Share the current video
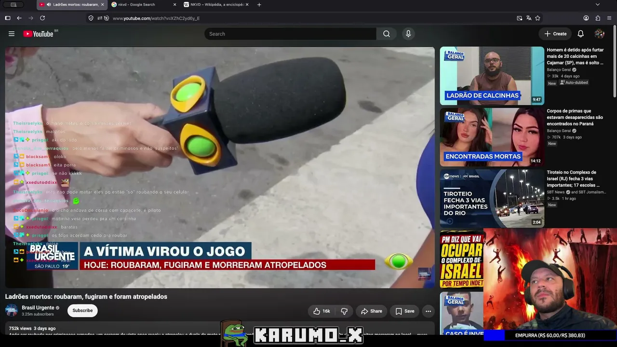Screen dimensions: 617x347 (372, 311)
